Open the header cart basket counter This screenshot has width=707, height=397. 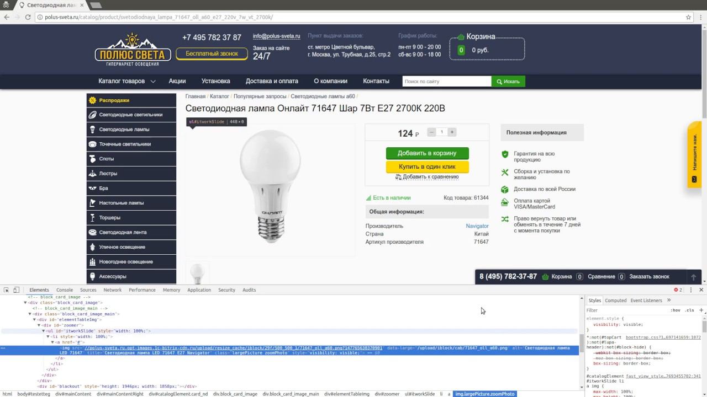[461, 50]
